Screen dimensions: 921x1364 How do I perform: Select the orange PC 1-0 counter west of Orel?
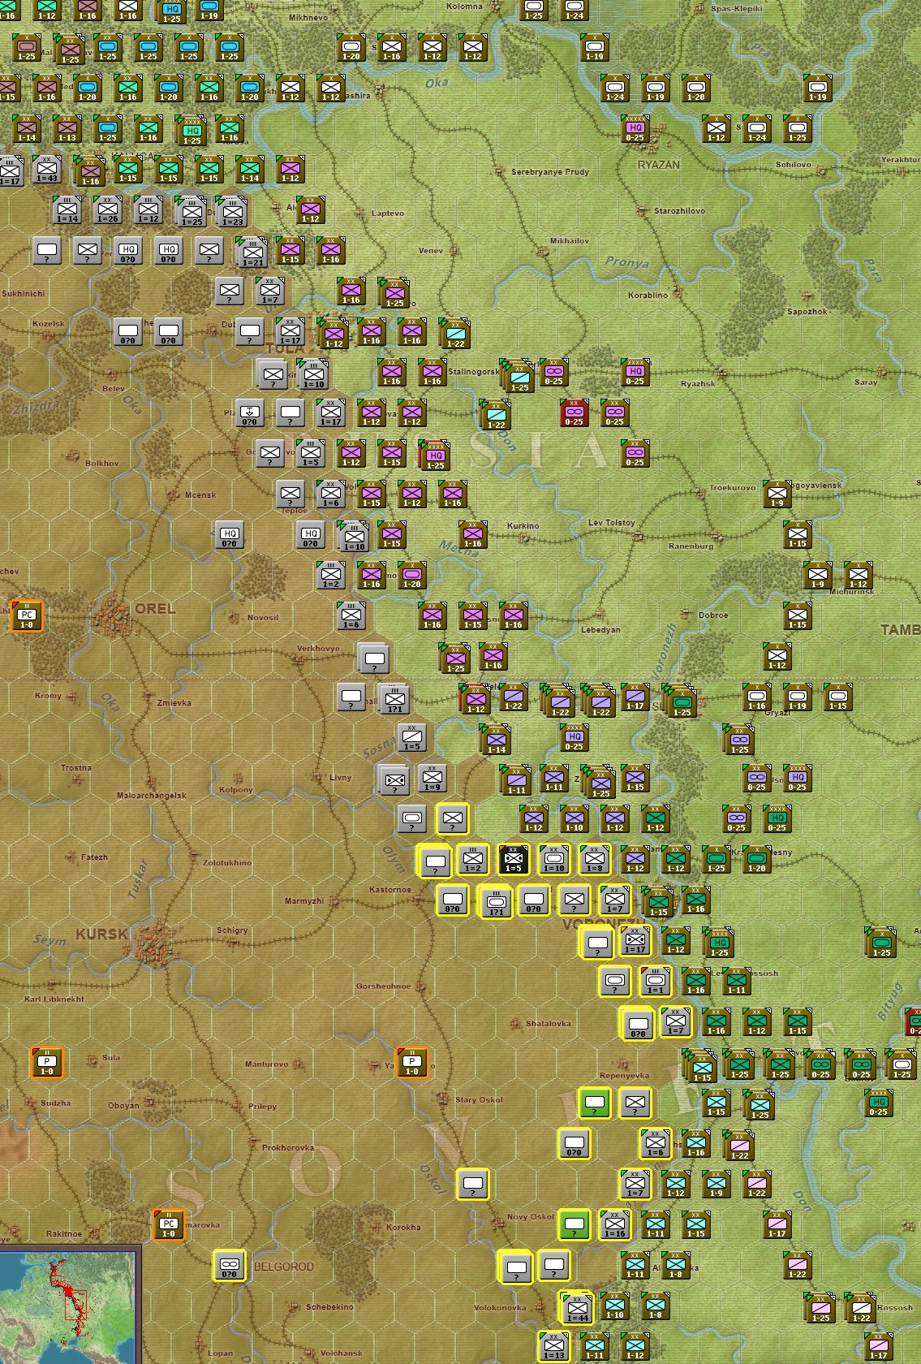[26, 616]
